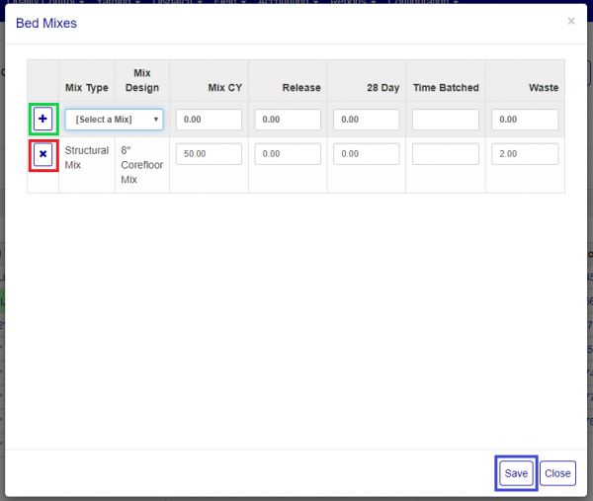Viewport: 593px width, 501px height.
Task: Select the Structural Mix cell text
Action: click(x=87, y=158)
